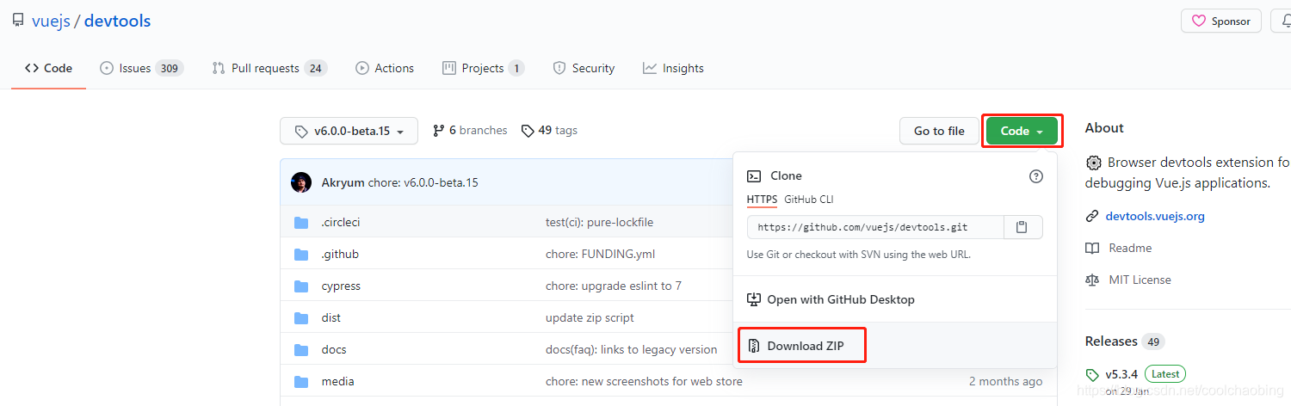Click the '2 months ago' text in media row
This screenshot has width=1291, height=406.
tap(1005, 382)
